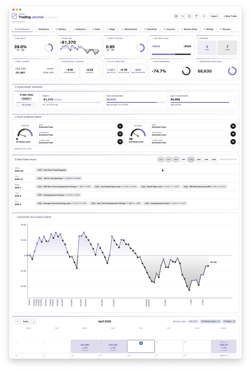
Task: Click the ISM Manufacturing PMI event
Action: click(204, 187)
